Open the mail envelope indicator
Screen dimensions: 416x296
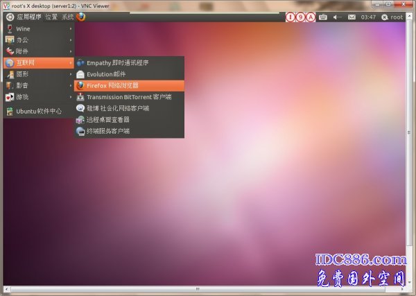click(x=352, y=17)
